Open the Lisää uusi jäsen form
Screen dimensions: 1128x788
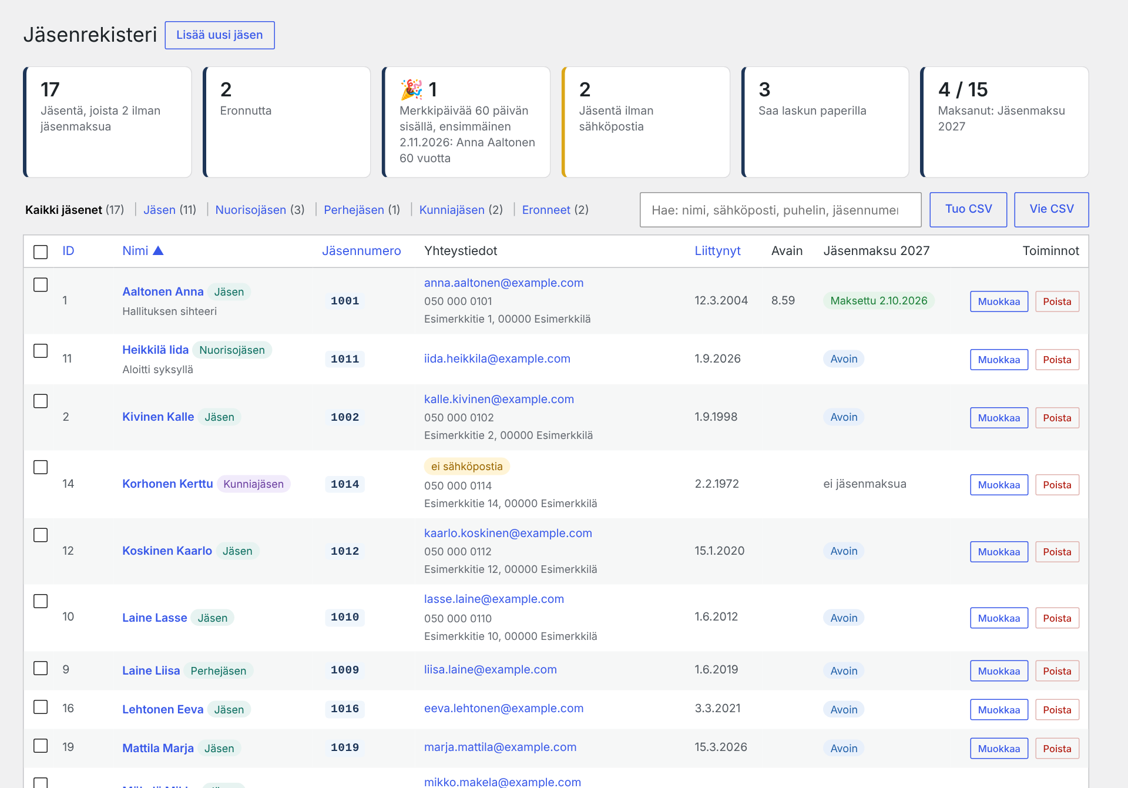[x=220, y=35]
